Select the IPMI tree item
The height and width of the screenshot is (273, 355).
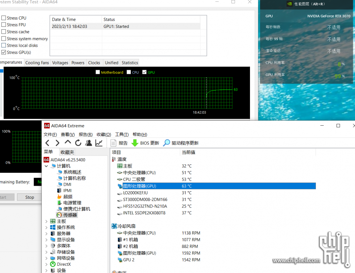coord(64,190)
